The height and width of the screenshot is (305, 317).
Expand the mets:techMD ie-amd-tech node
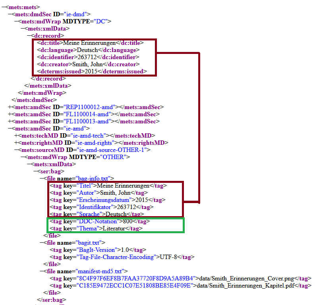click(x=16, y=136)
